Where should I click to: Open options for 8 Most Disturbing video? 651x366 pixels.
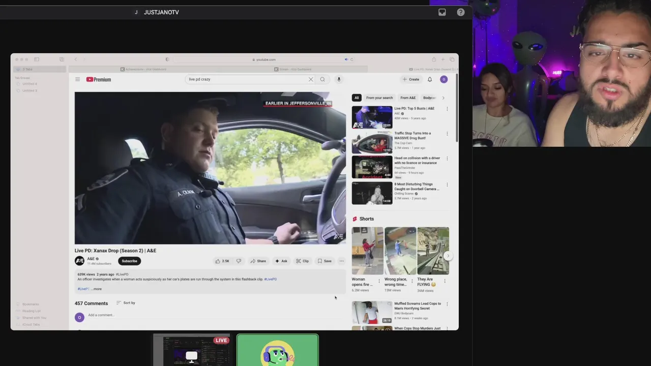coord(447,185)
